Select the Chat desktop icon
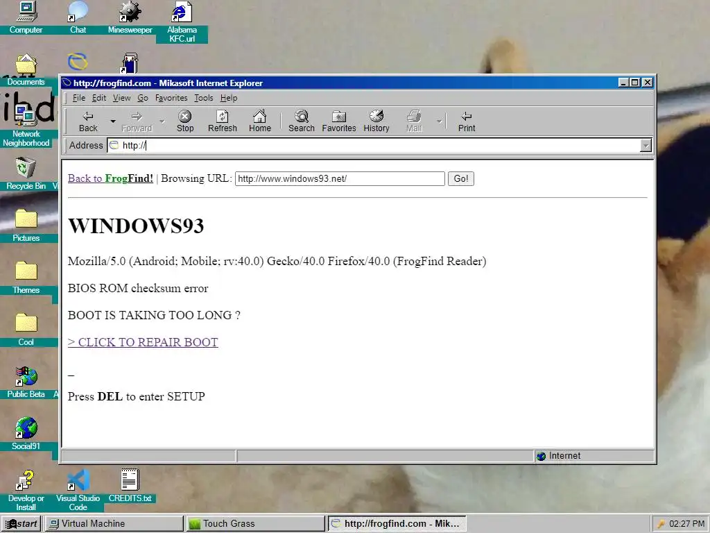Viewport: 710px width, 533px height. 78,17
